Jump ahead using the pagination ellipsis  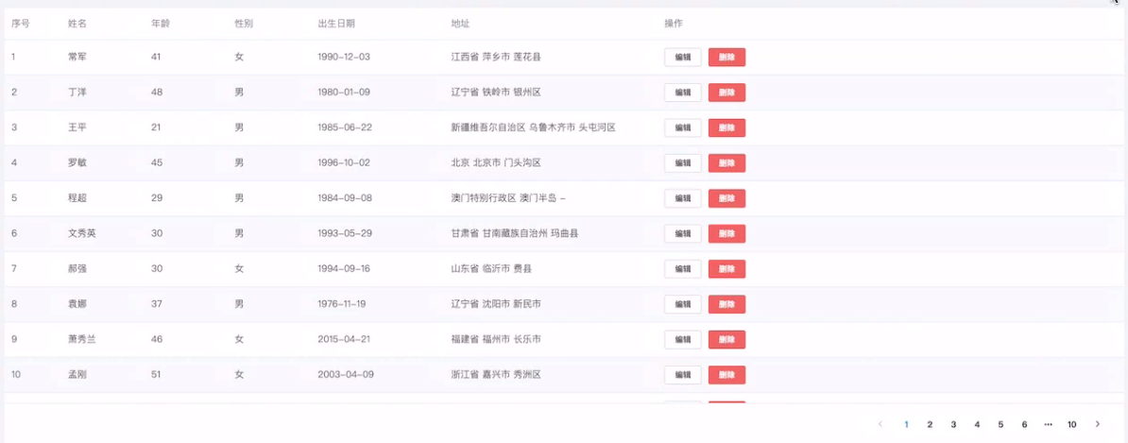(1048, 424)
